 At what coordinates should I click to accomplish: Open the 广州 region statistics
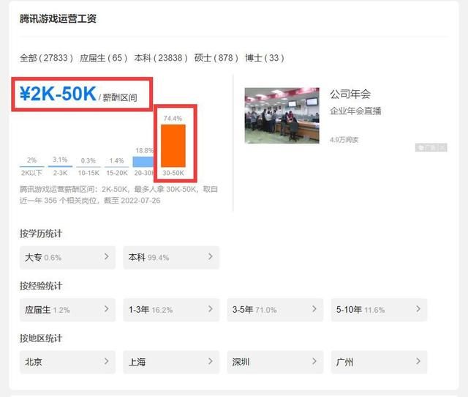[x=379, y=362]
